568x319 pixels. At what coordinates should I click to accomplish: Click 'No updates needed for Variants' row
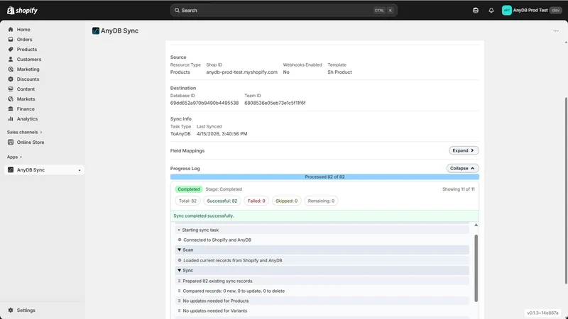pyautogui.click(x=322, y=310)
